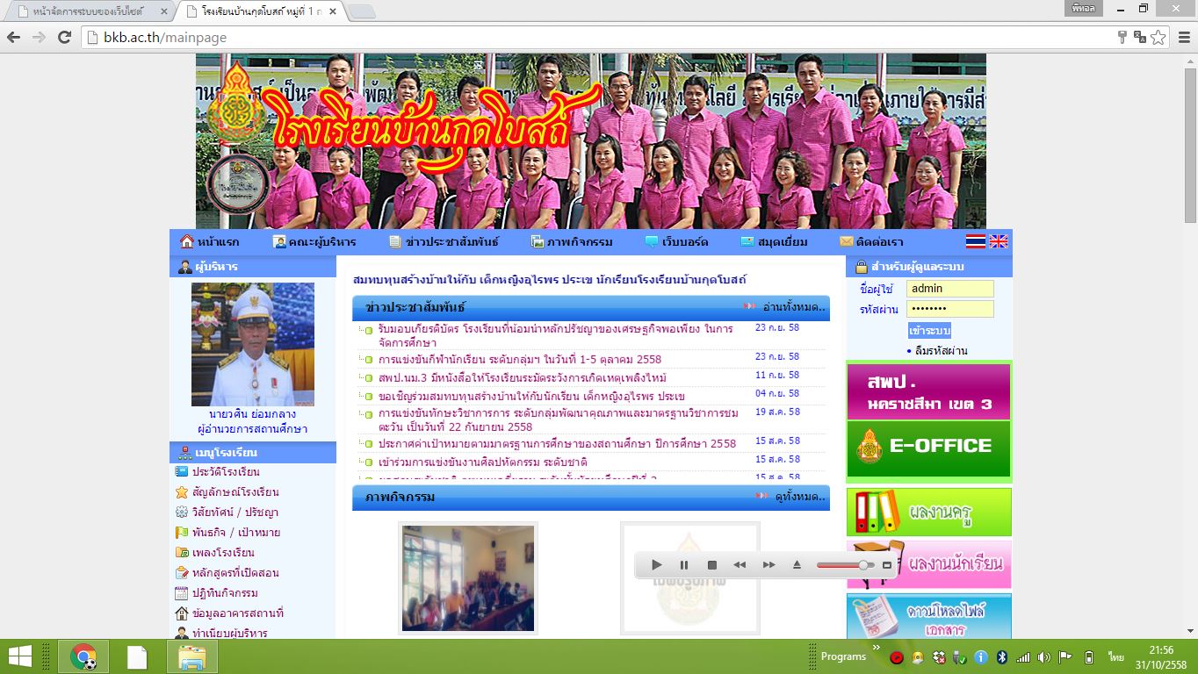Viewport: 1198px width, 674px height.
Task: Click the director's portrait photo
Action: pyautogui.click(x=253, y=344)
